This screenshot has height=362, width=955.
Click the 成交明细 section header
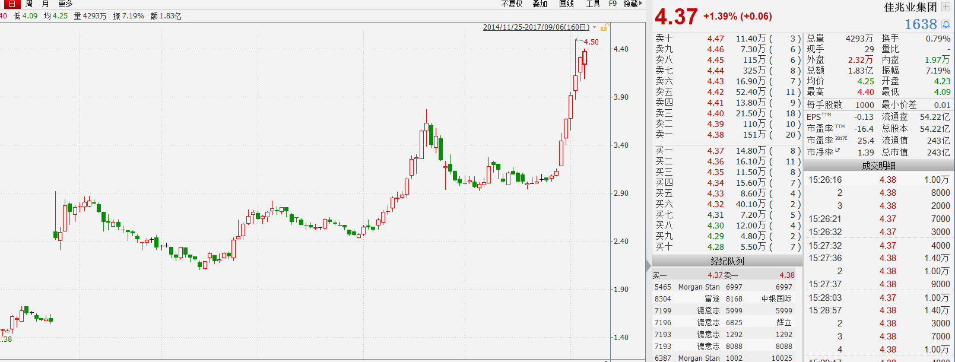(x=878, y=166)
